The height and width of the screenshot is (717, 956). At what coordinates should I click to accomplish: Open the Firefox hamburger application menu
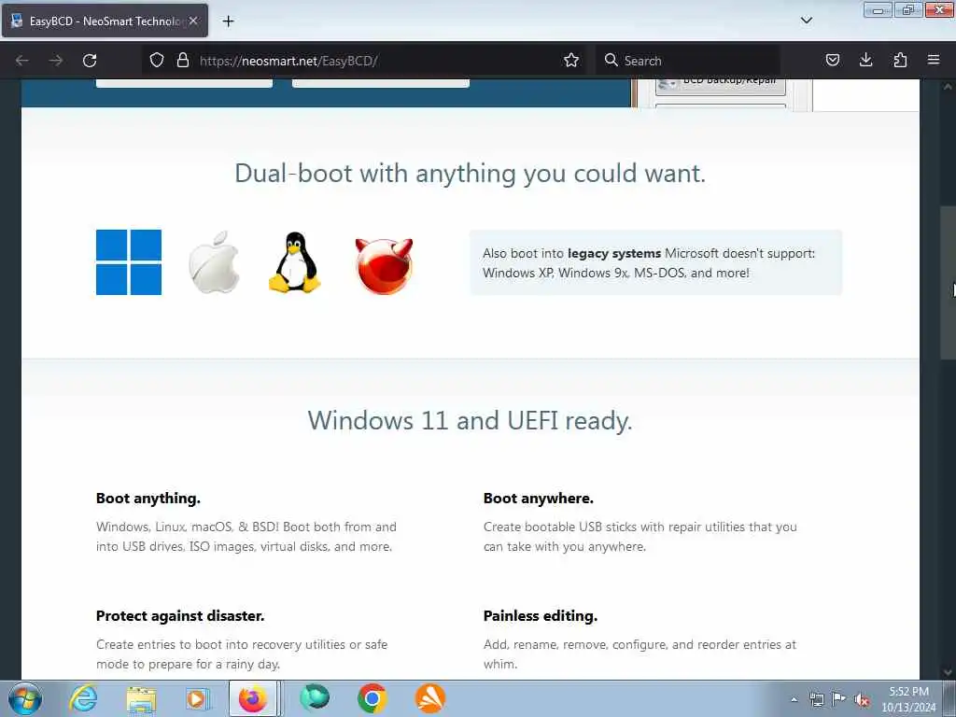[x=934, y=60]
